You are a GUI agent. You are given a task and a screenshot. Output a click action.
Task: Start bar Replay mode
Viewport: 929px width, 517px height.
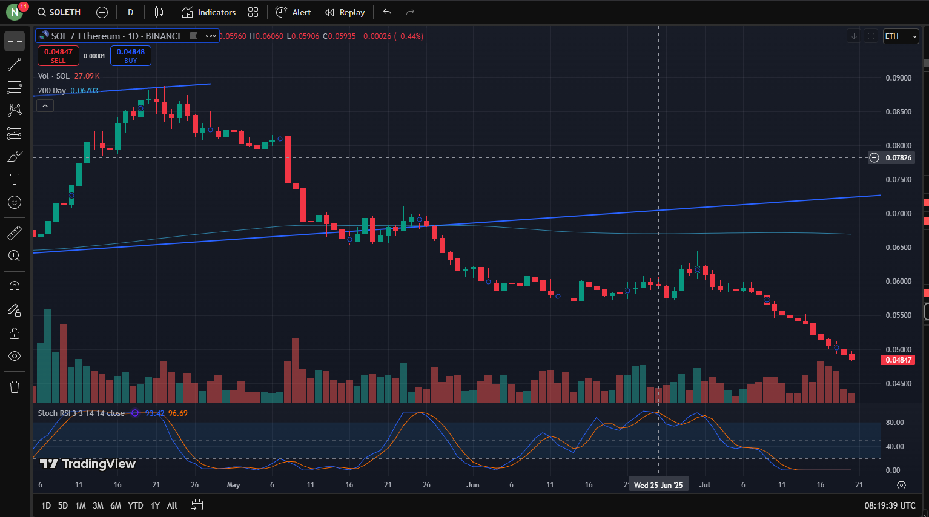[345, 12]
